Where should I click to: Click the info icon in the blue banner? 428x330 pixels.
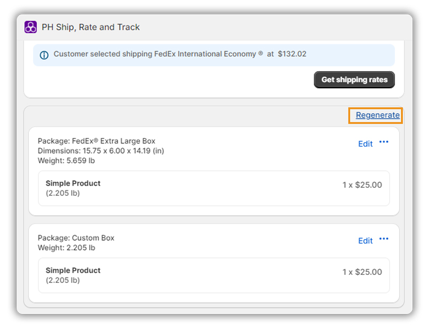tap(44, 55)
